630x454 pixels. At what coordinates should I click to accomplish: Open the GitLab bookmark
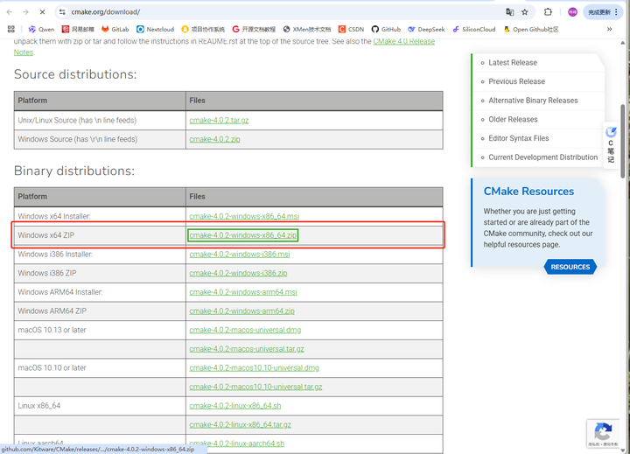tap(115, 29)
